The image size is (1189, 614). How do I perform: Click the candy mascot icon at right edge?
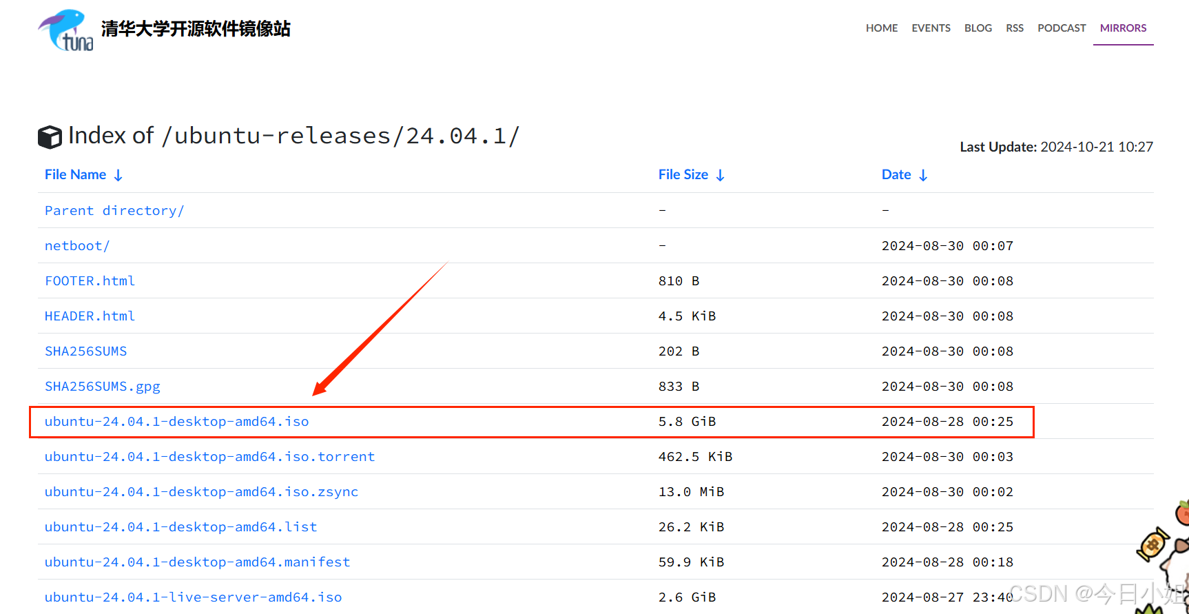click(x=1152, y=544)
